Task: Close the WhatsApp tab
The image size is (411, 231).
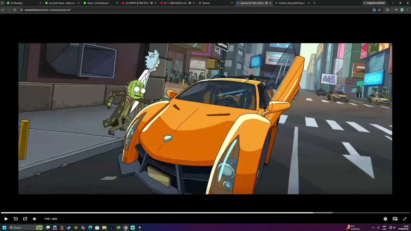Action: pos(40,3)
